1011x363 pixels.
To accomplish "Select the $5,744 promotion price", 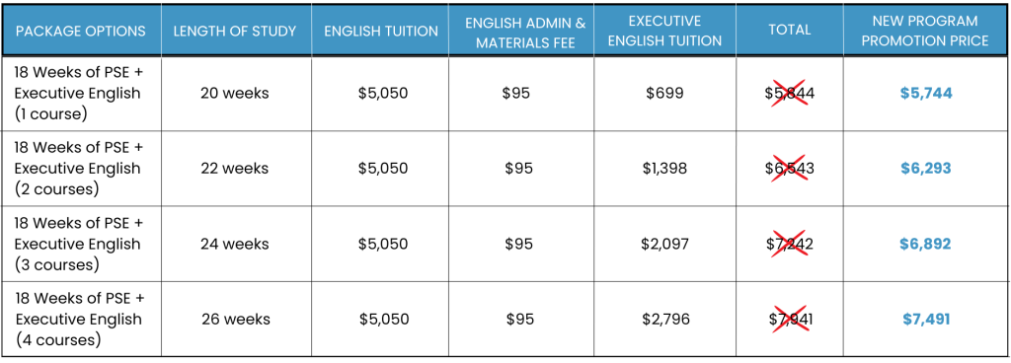I will pos(926,94).
